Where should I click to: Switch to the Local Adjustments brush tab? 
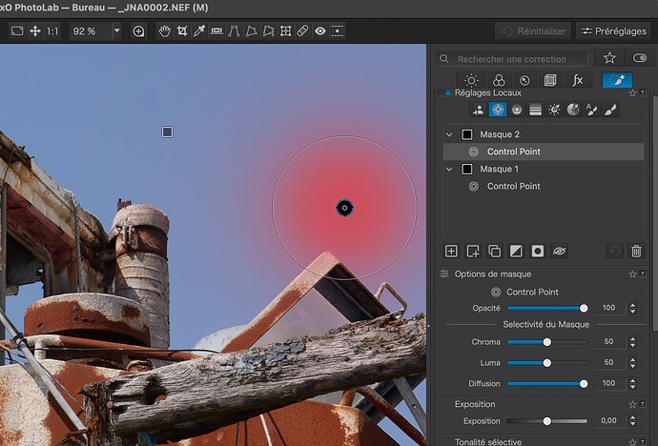coord(616,81)
